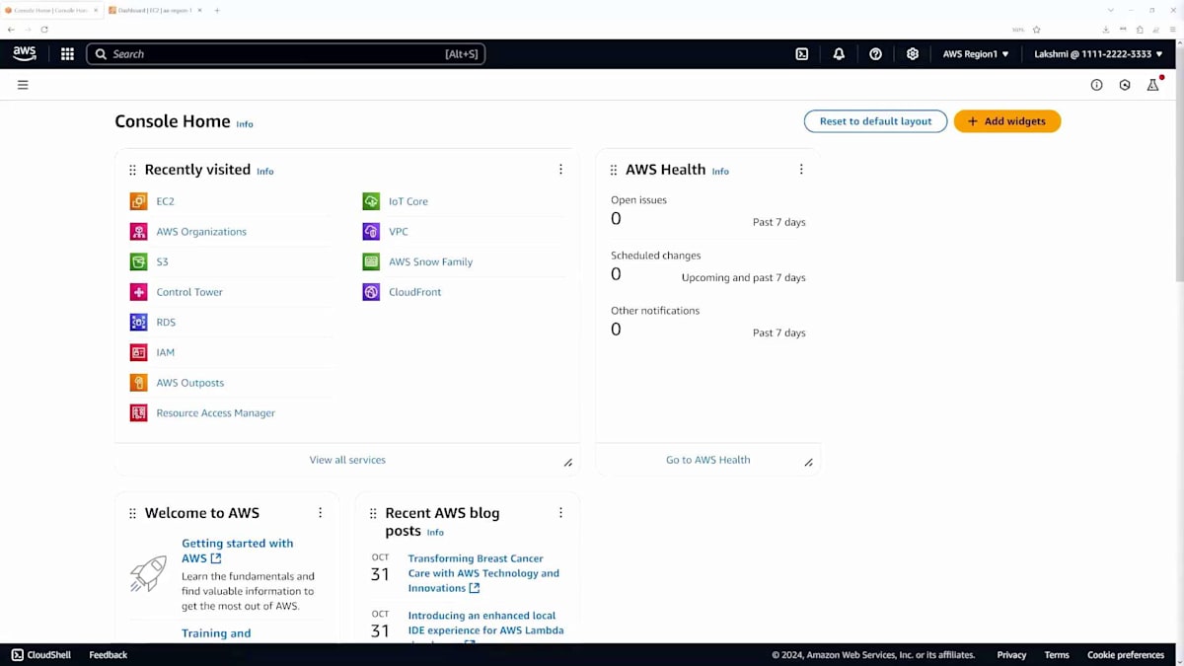The width and height of the screenshot is (1184, 666).
Task: Open Welcome to AWS widget options menu
Action: (x=320, y=513)
